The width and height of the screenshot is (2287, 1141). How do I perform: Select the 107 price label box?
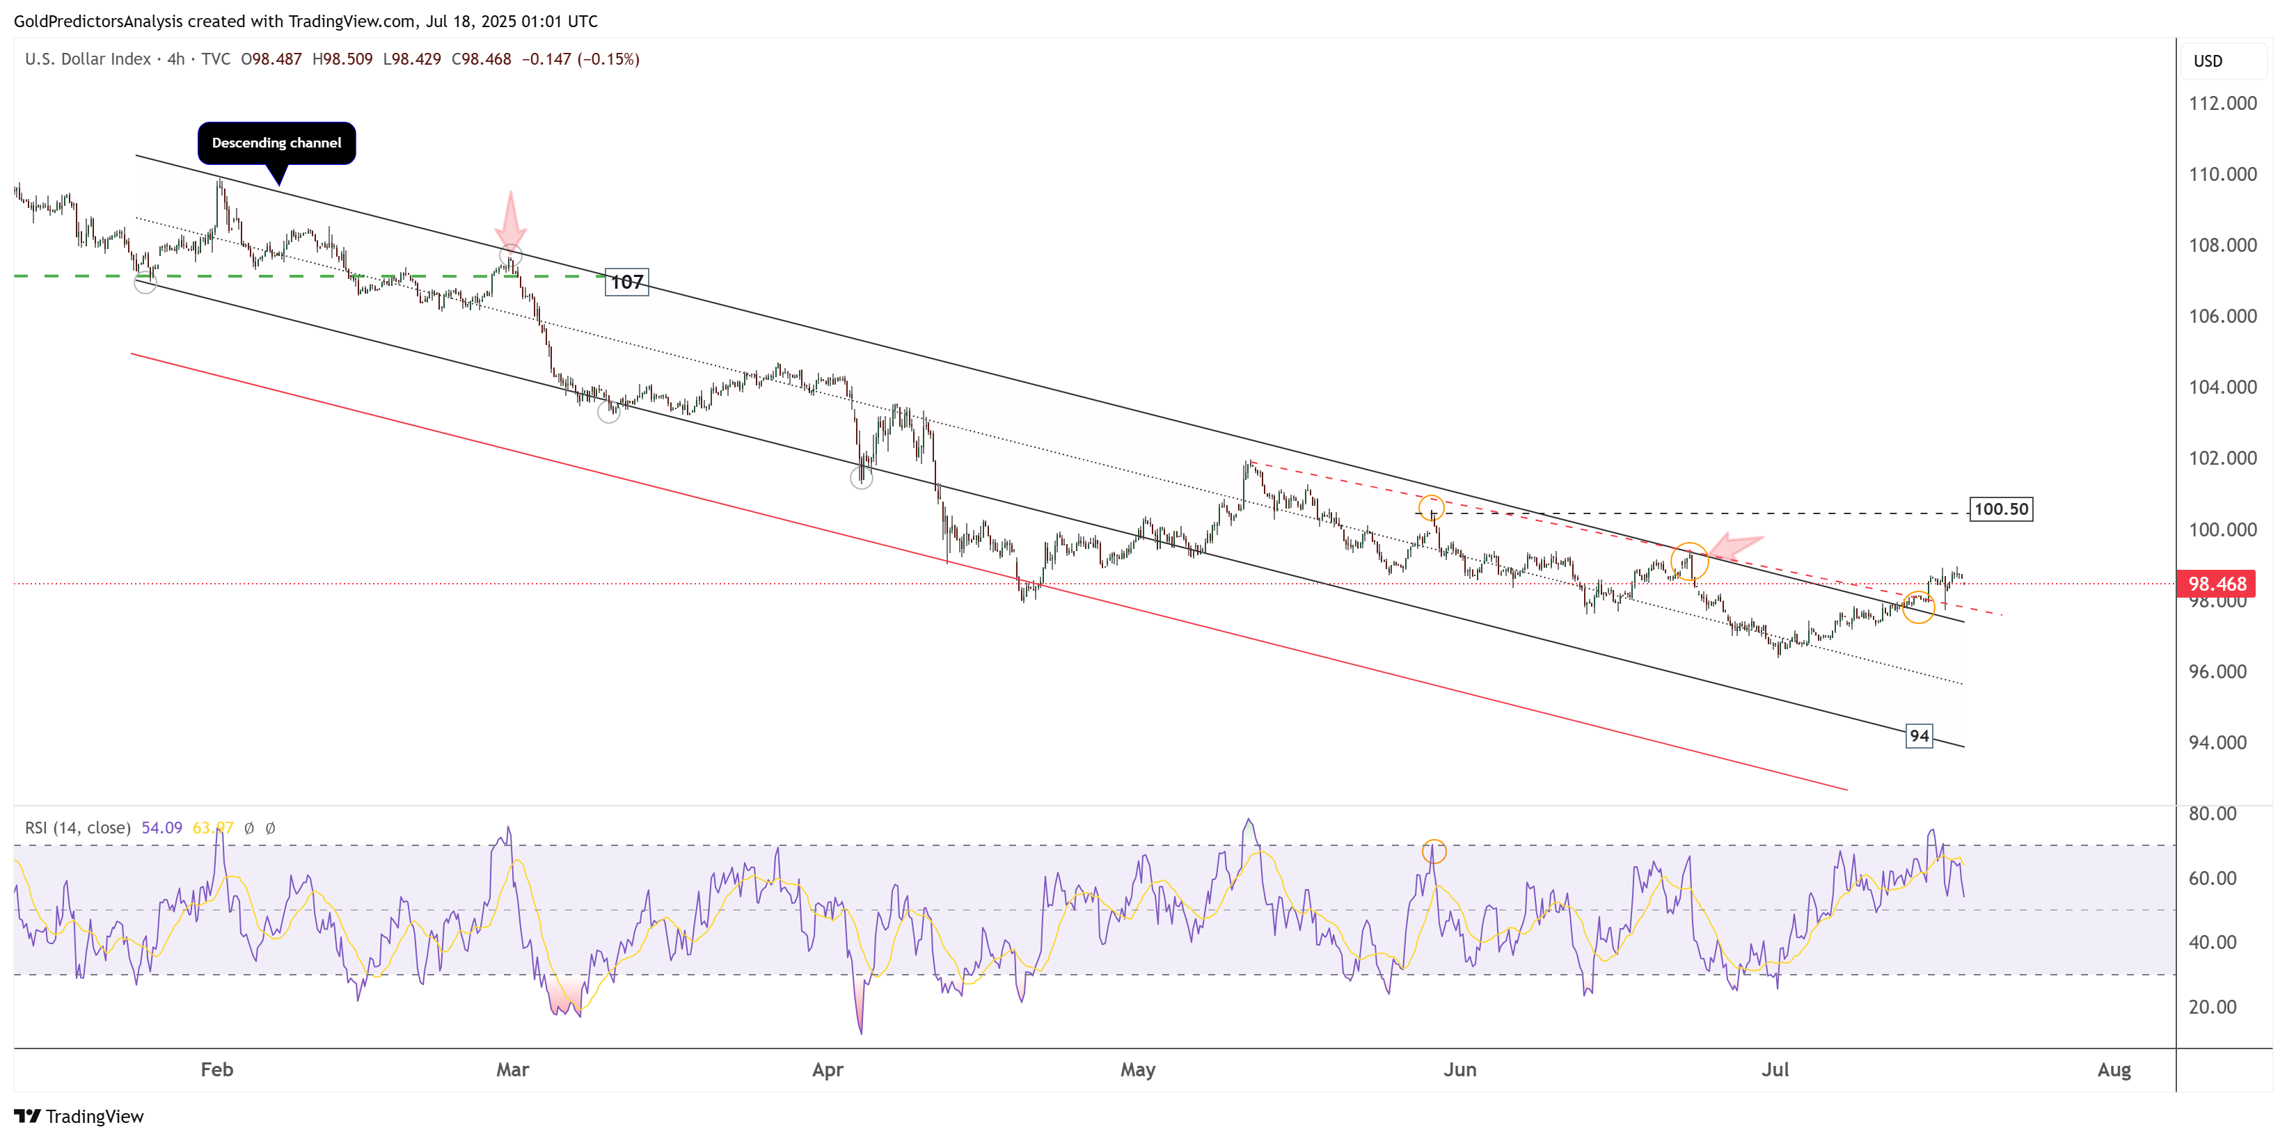tap(627, 282)
